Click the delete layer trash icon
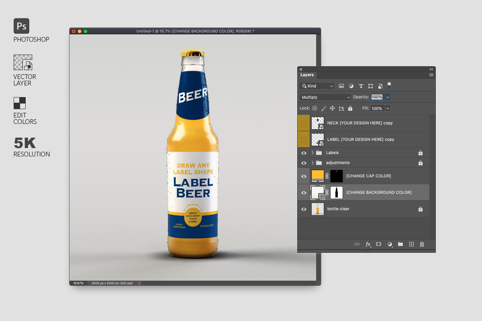Viewport: 482px width, 321px height. point(422,244)
